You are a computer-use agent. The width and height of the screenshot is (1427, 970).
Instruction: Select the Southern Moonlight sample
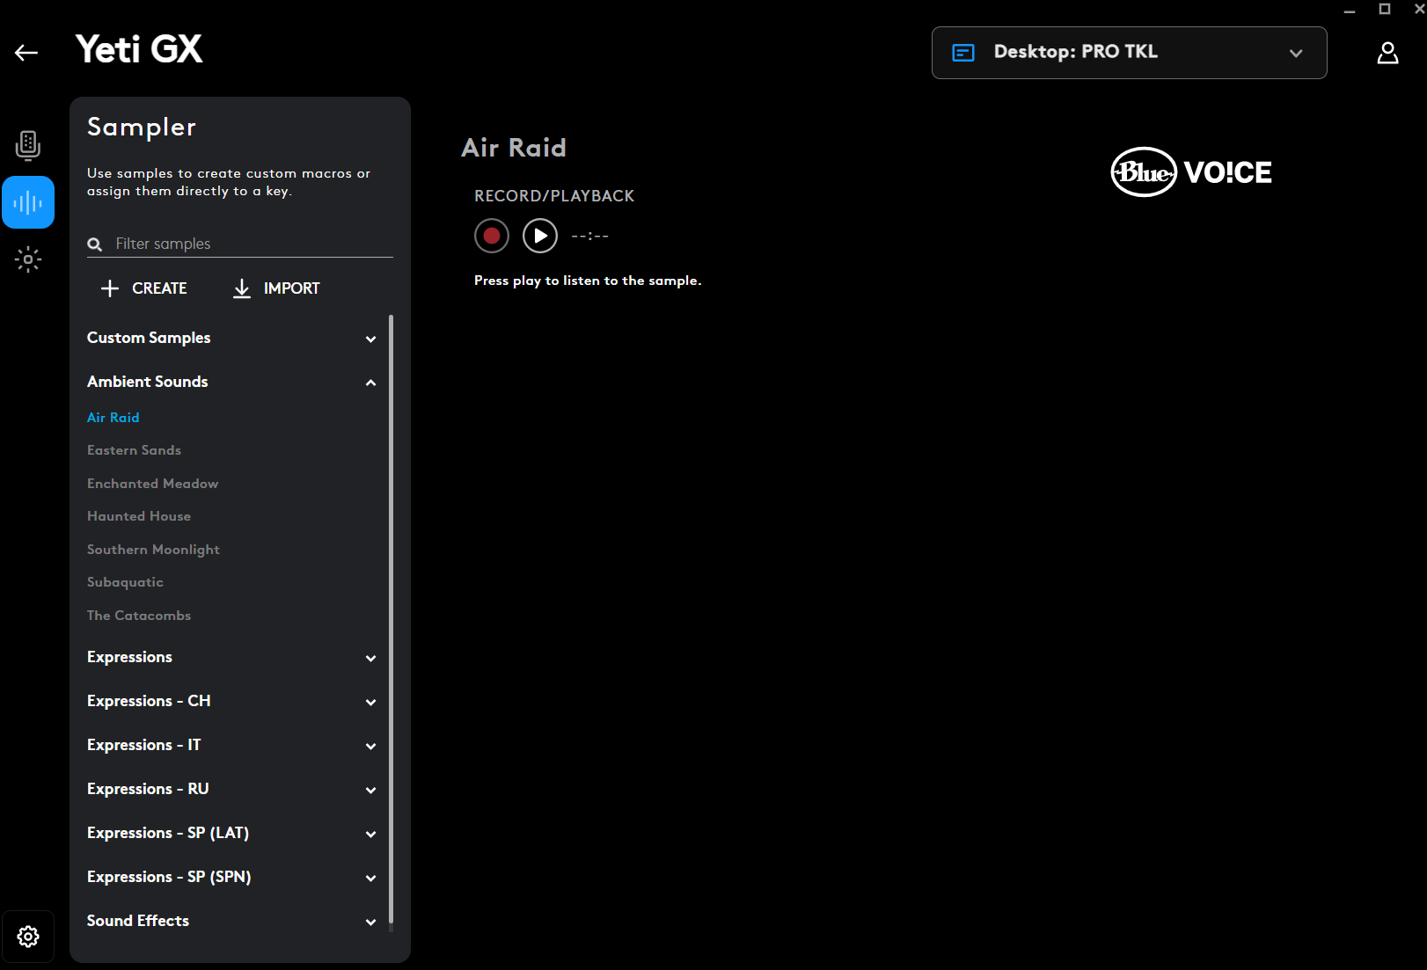click(153, 550)
